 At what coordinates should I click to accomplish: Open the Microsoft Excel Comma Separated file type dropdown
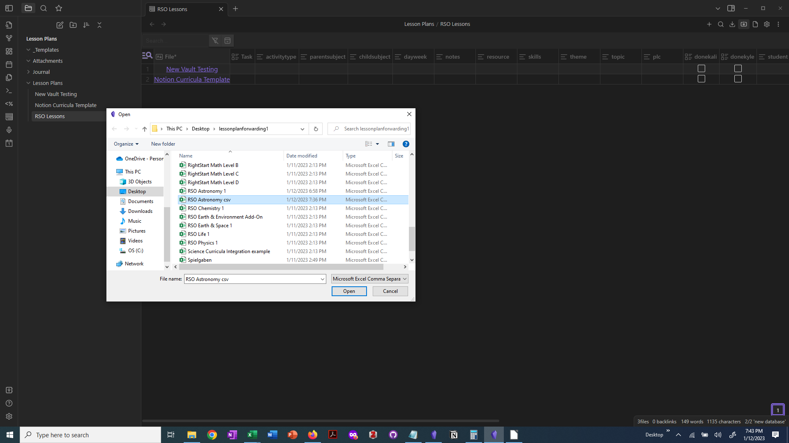369,279
